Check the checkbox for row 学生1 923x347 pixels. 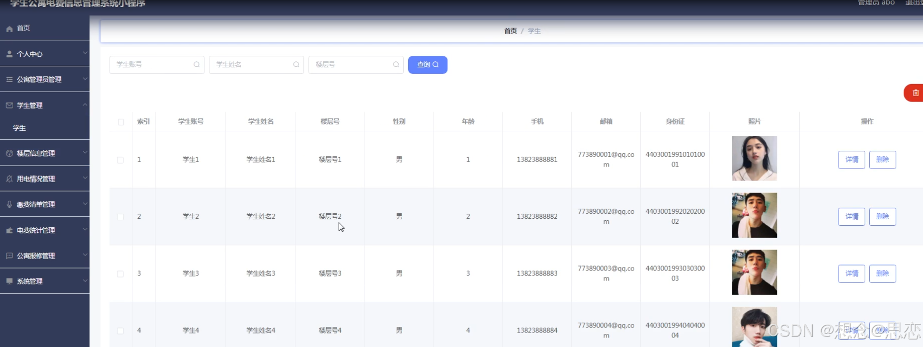(x=120, y=160)
